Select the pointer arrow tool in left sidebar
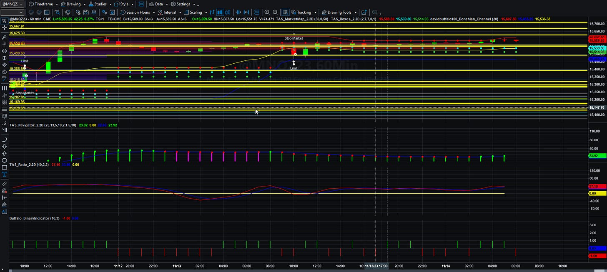The image size is (607, 272). pos(4,20)
